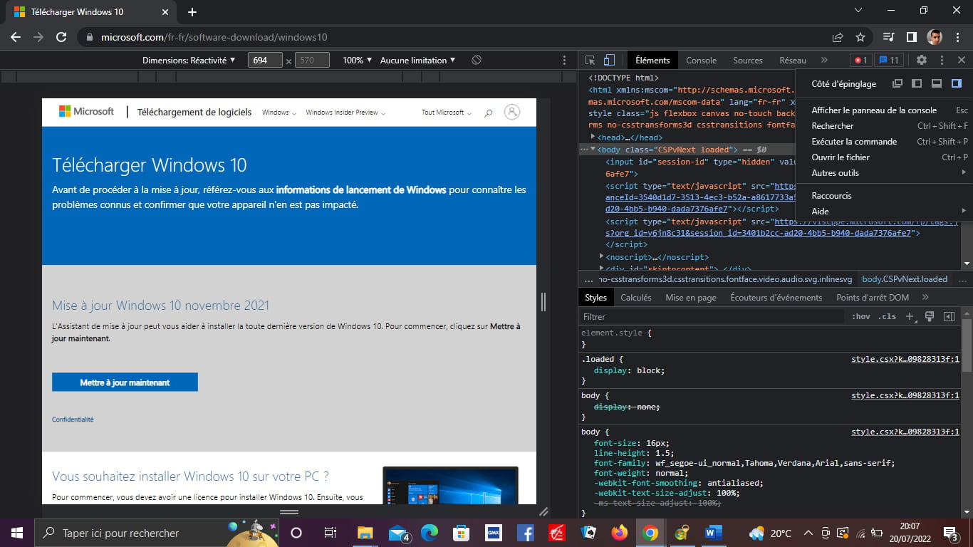Open the Dimensions: Réactivité dropdown

[x=189, y=61]
